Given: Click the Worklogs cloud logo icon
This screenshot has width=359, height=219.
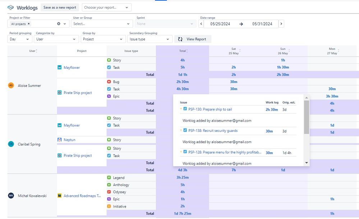Looking at the screenshot, I should pos(10,8).
